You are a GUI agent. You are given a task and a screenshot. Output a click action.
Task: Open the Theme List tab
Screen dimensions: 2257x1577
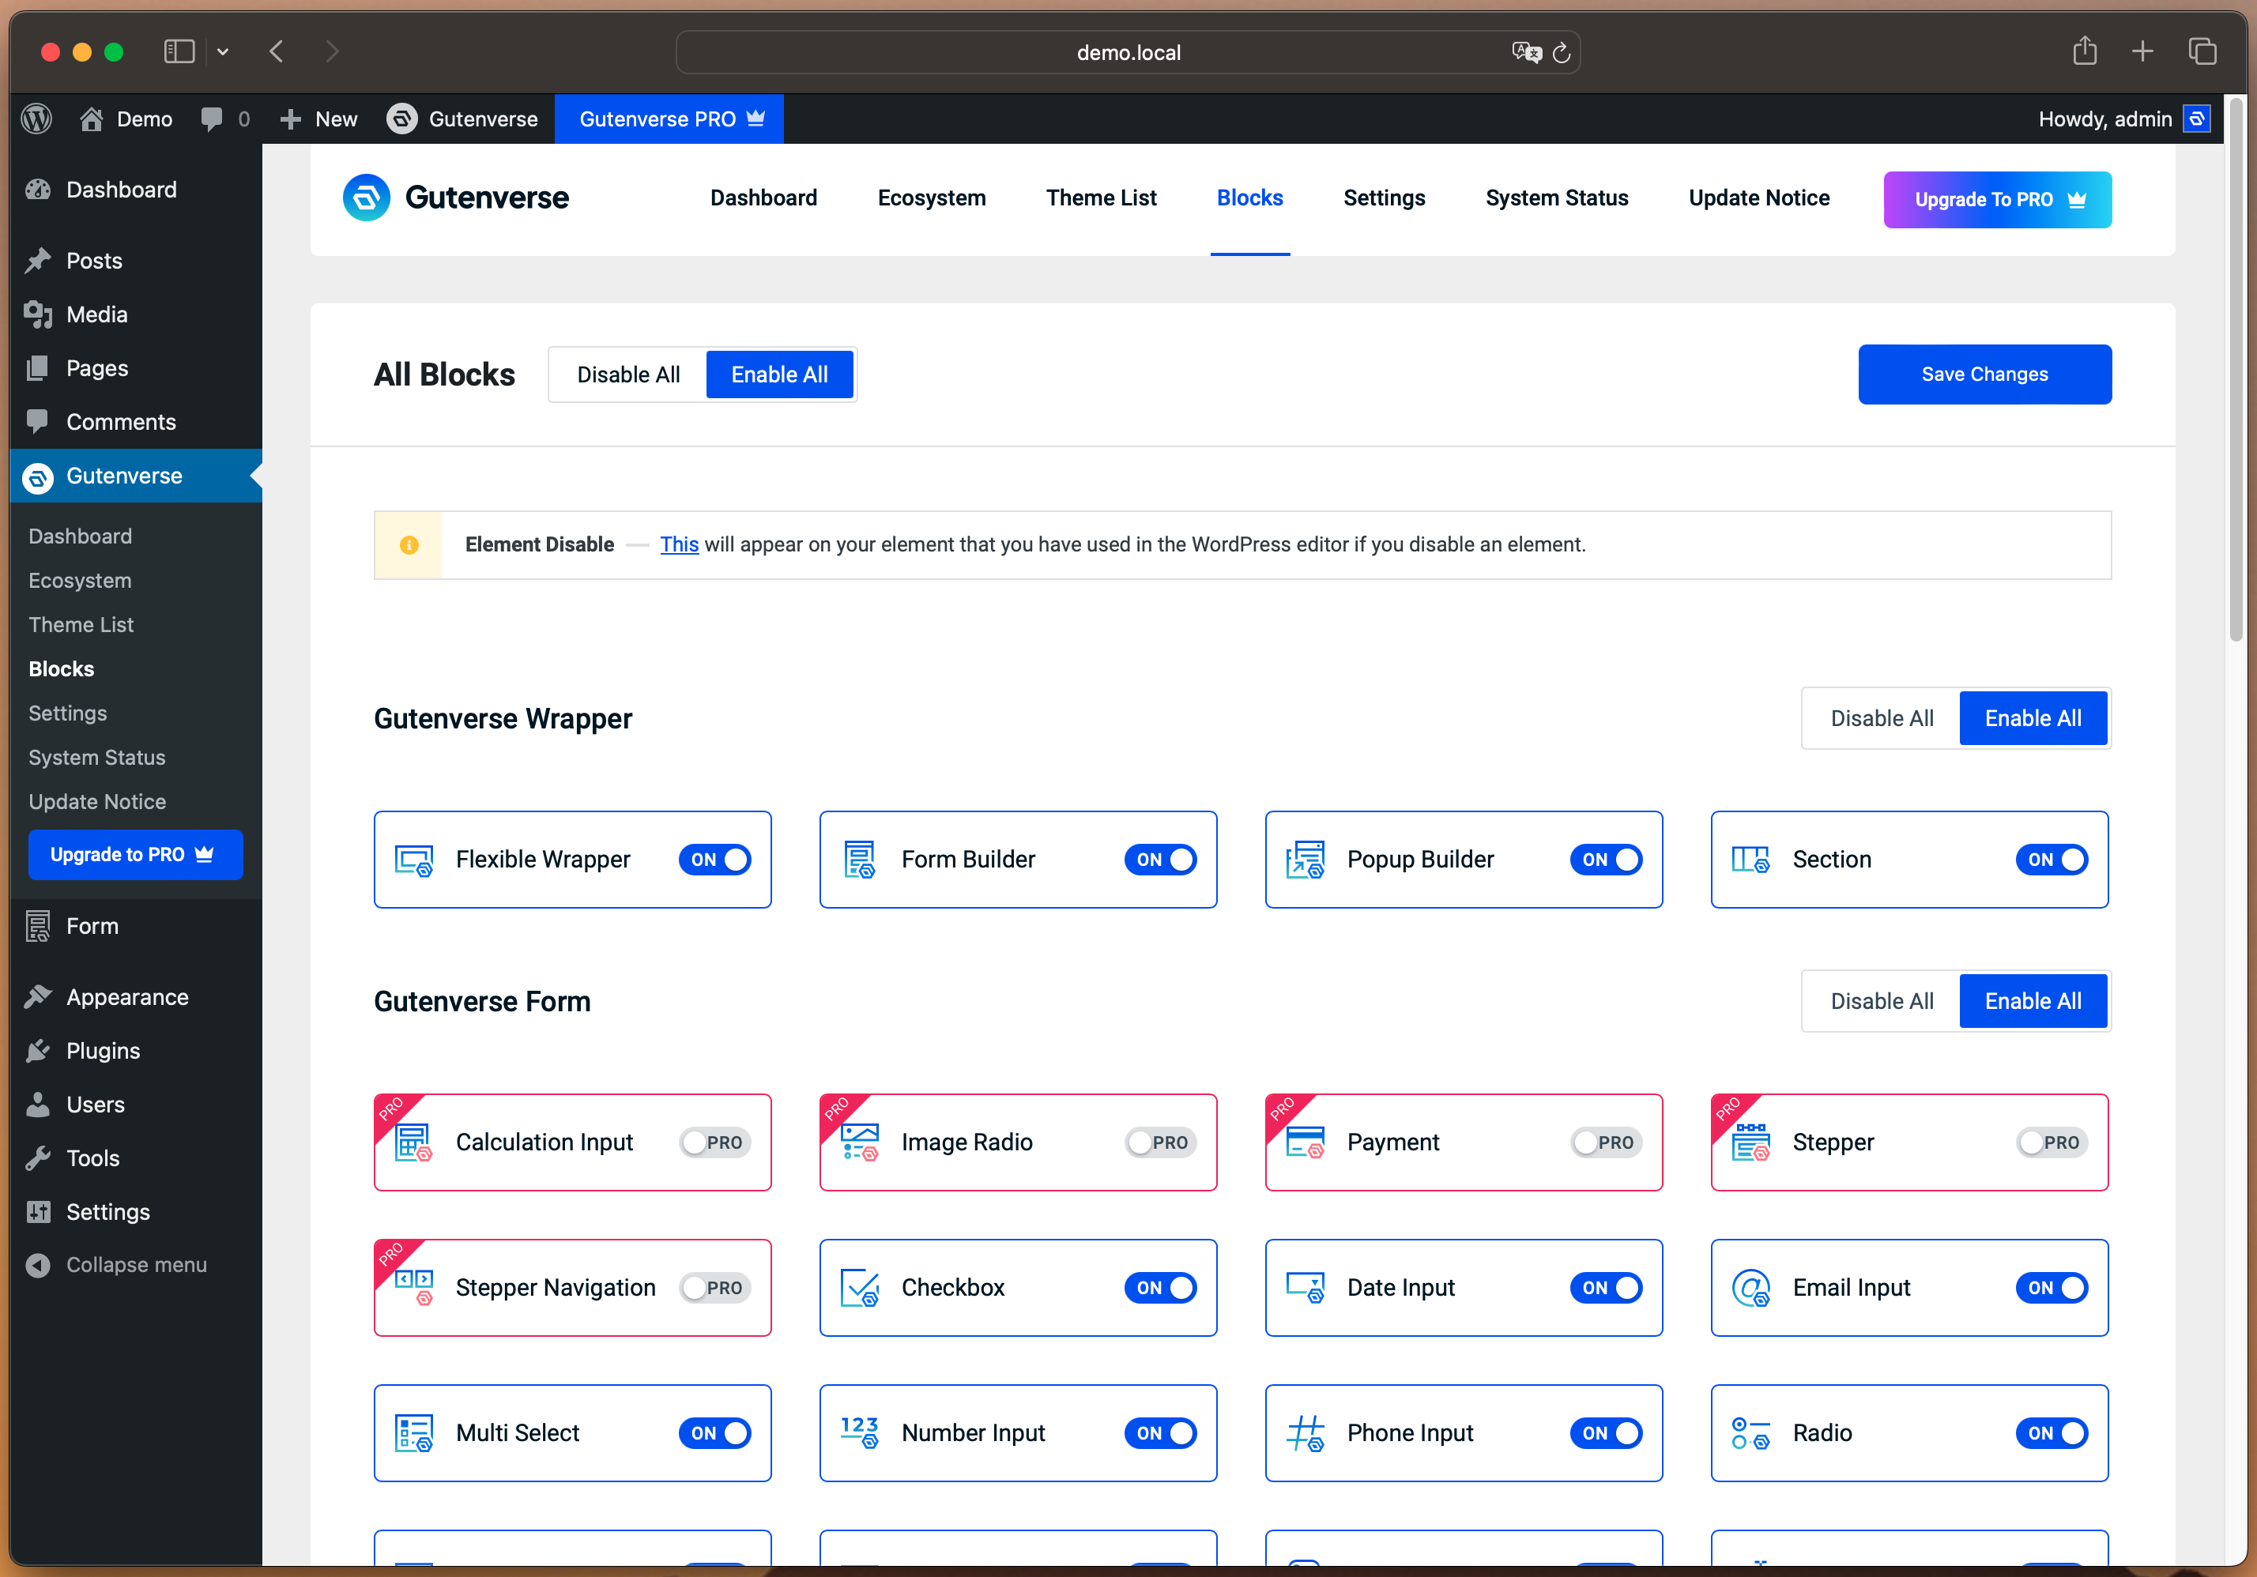click(1101, 198)
